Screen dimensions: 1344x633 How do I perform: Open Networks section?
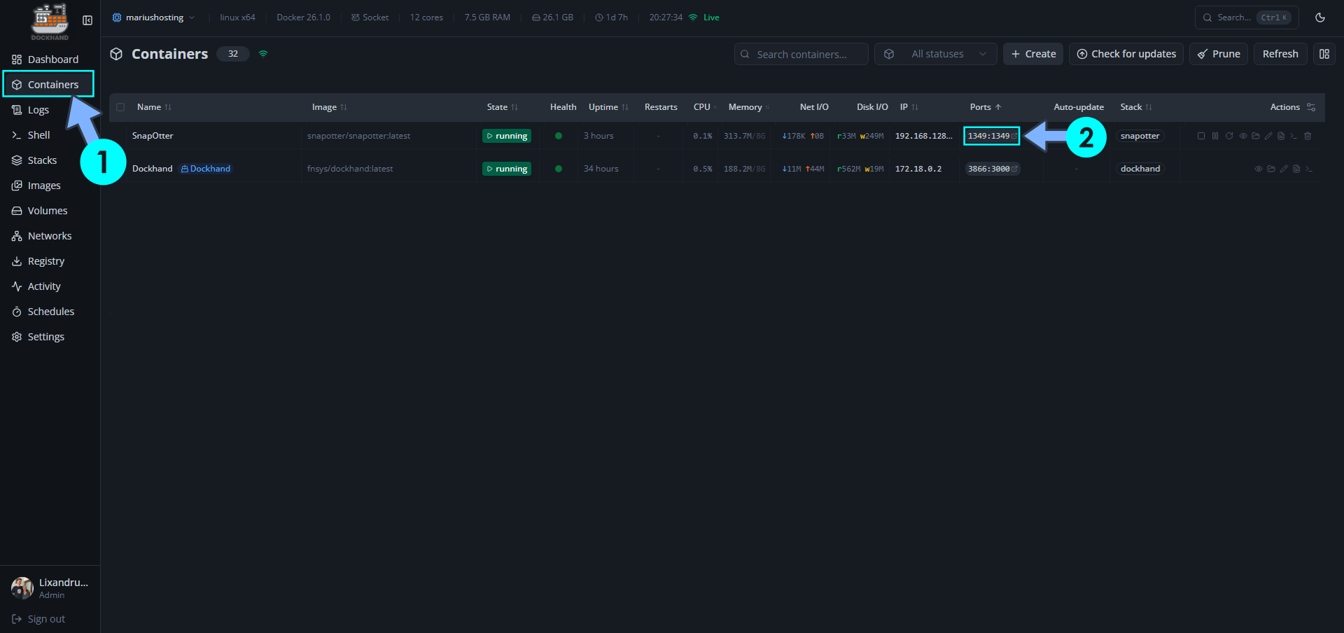pyautogui.click(x=50, y=236)
